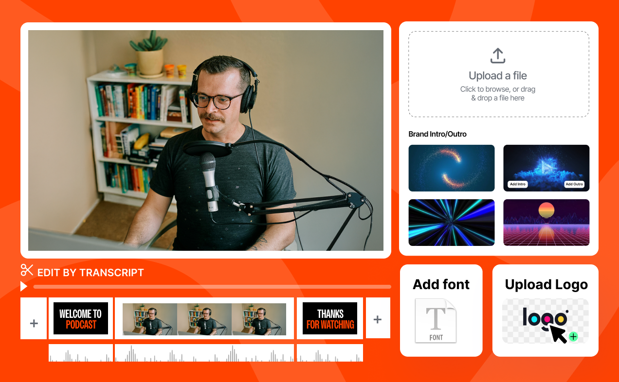Image resolution: width=619 pixels, height=382 pixels.
Task: Click the Edit by Transcript label
Action: coord(91,273)
